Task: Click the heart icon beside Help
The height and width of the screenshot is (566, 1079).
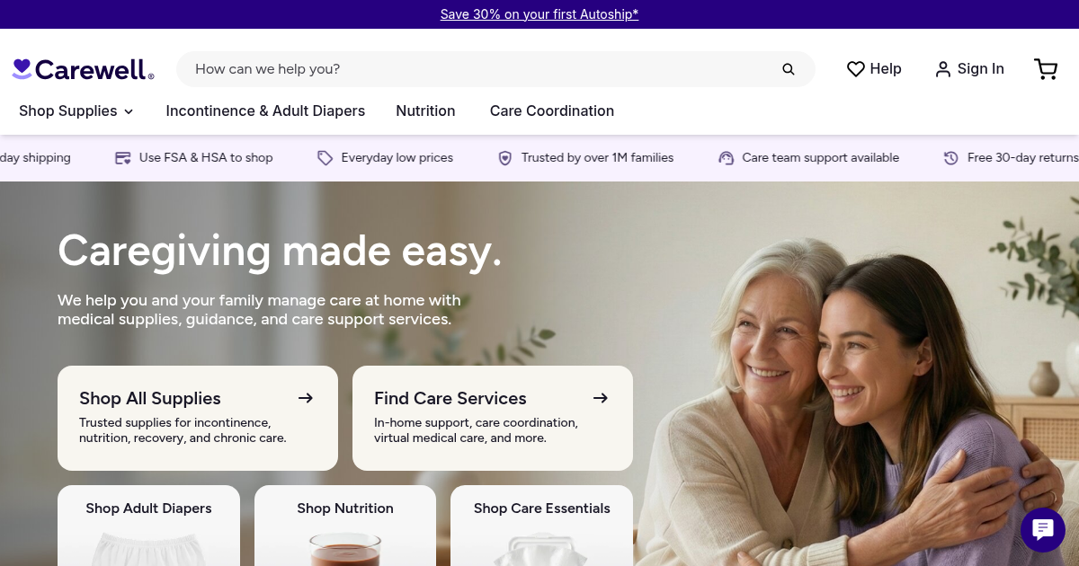Action: pos(856,69)
